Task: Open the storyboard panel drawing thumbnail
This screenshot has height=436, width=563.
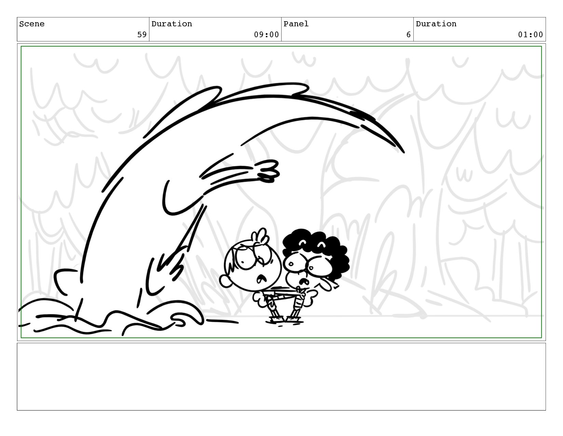Action: click(x=281, y=192)
